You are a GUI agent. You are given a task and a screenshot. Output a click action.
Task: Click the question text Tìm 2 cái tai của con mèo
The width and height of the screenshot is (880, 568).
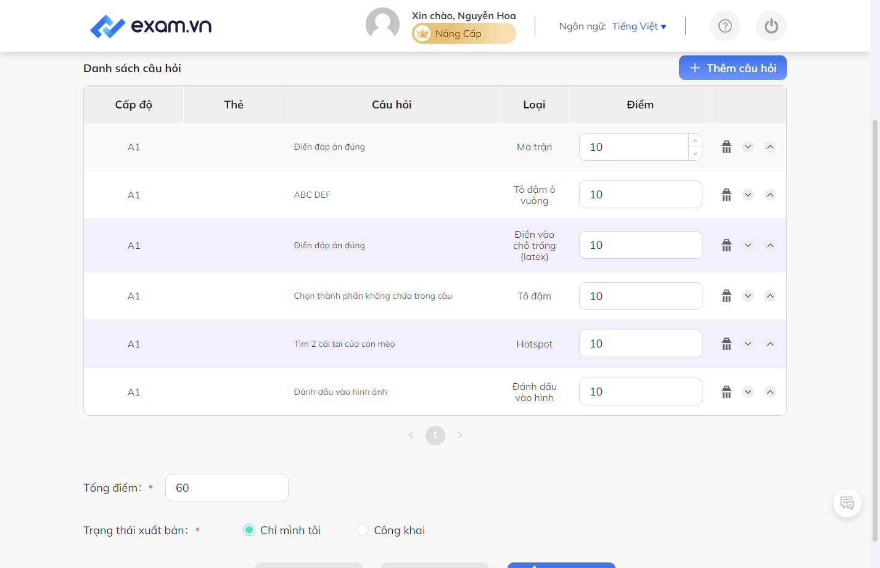(344, 344)
